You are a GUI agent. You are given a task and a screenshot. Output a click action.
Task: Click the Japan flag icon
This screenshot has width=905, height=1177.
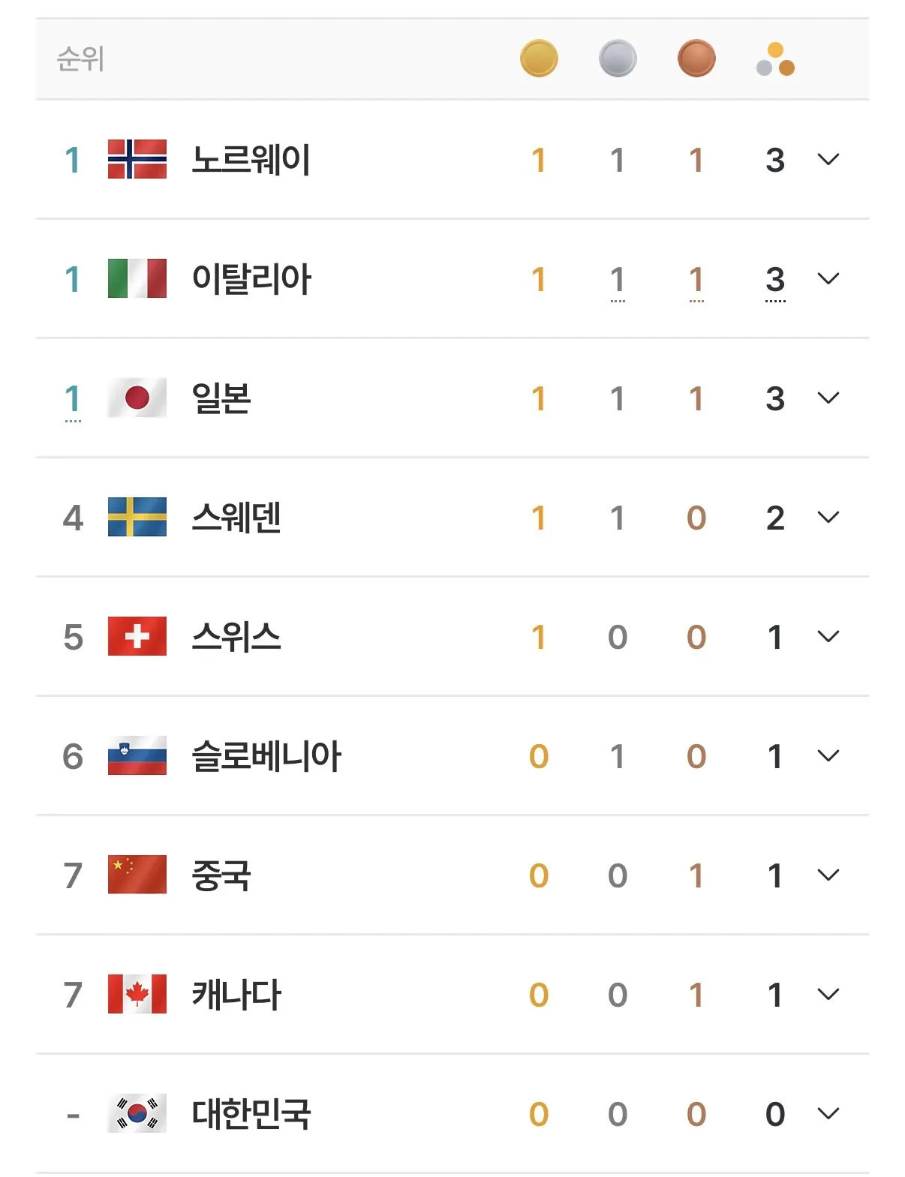137,398
